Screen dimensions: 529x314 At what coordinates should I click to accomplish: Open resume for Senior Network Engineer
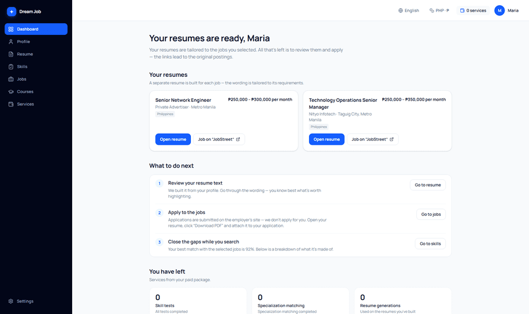(173, 140)
